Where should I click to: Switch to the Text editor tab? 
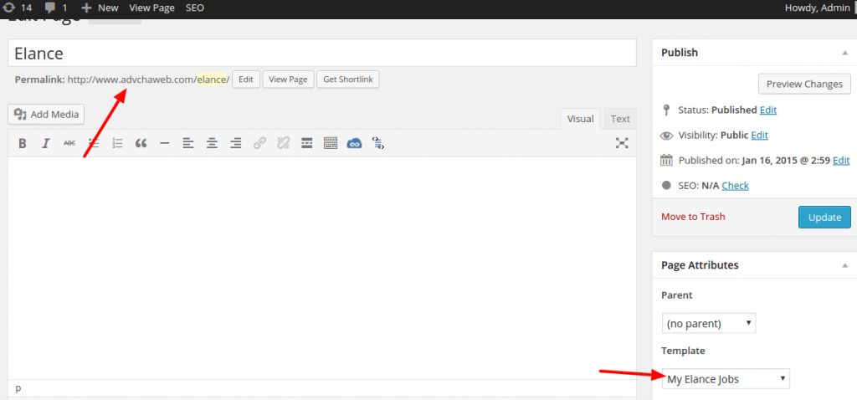(x=620, y=119)
